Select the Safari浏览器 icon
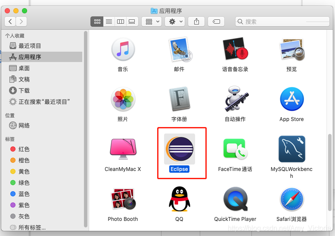This screenshot has height=236, width=335. 292,199
